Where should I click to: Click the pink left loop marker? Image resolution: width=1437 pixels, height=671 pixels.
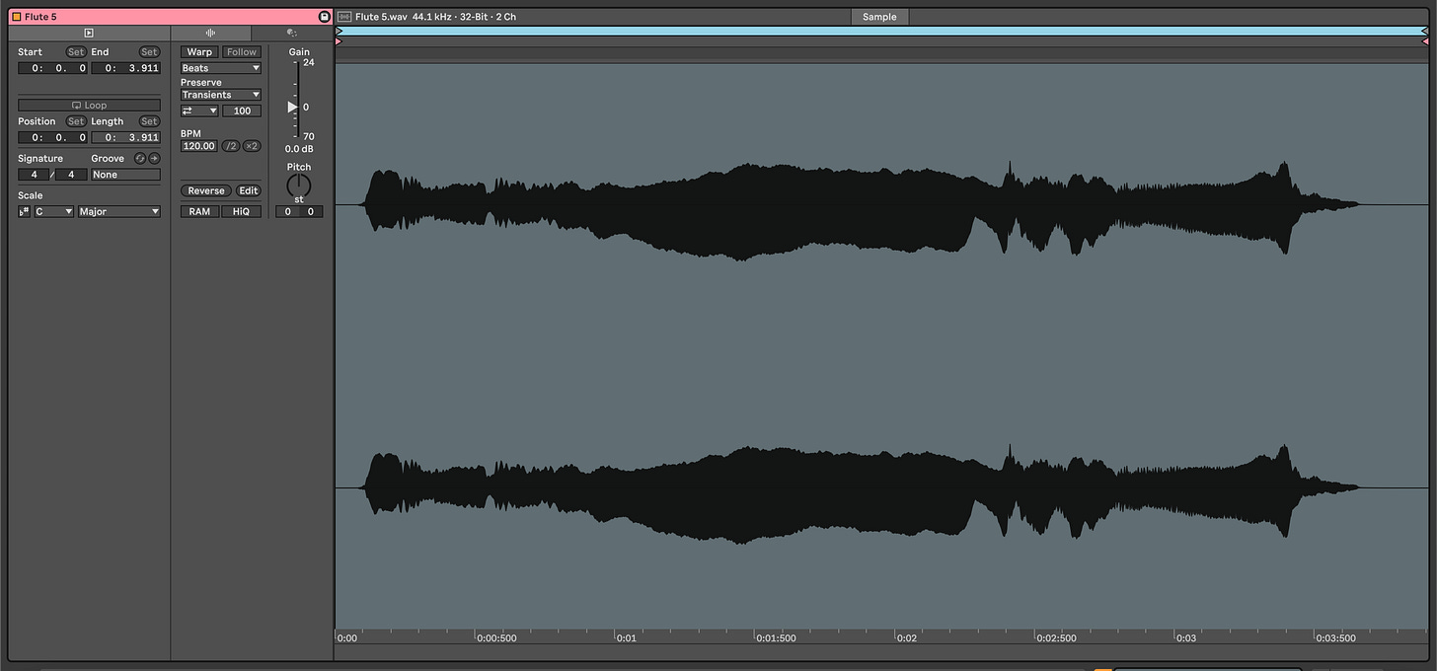(x=340, y=41)
